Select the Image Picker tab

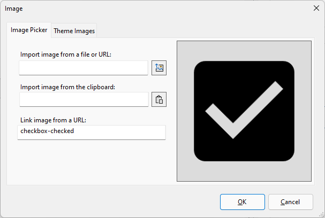coord(29,30)
